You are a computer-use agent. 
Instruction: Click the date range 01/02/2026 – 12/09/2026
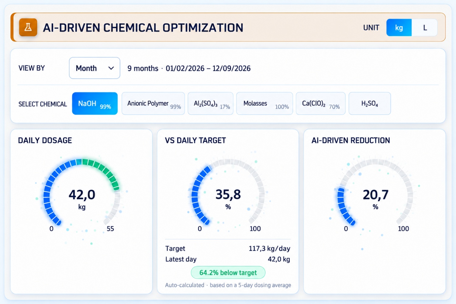[x=208, y=68]
